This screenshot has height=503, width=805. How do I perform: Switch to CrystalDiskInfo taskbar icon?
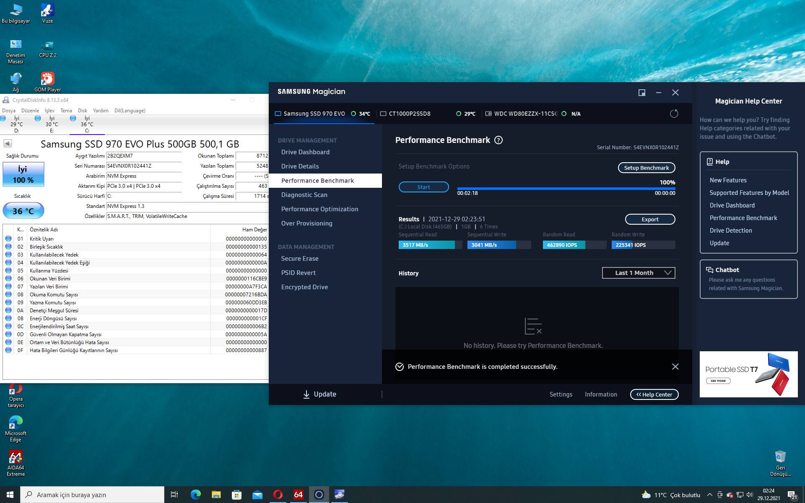pos(339,495)
